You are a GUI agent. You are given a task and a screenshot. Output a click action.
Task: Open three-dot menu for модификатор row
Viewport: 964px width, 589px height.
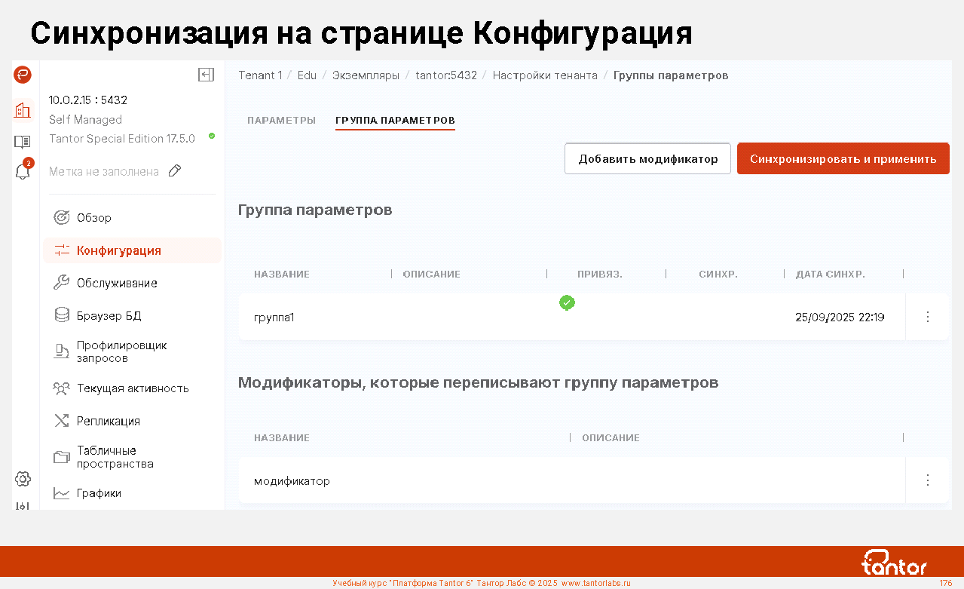coord(927,480)
